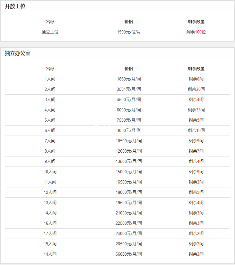Click 剩余数量 header in 开放工位 table
Image resolution: width=235 pixels, height=265 pixels.
click(x=196, y=22)
